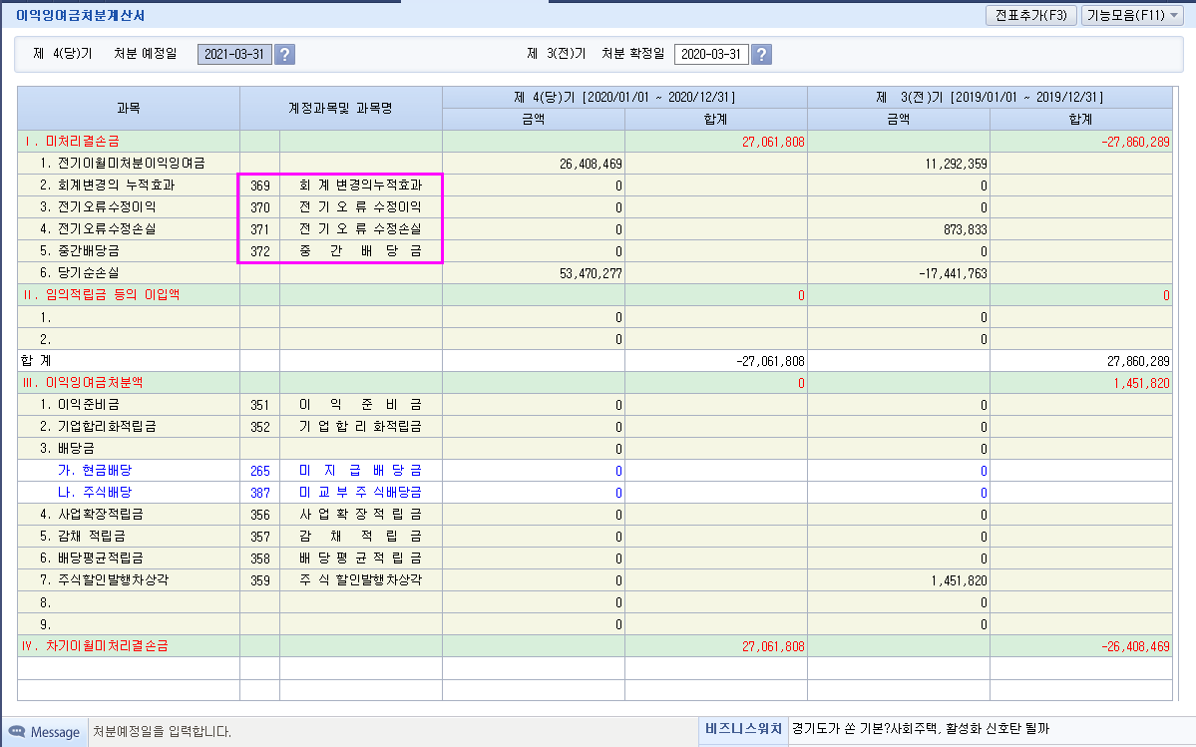Select the 계정과목및 과목명 column header
Image resolution: width=1196 pixels, height=747 pixels.
pyautogui.click(x=340, y=108)
